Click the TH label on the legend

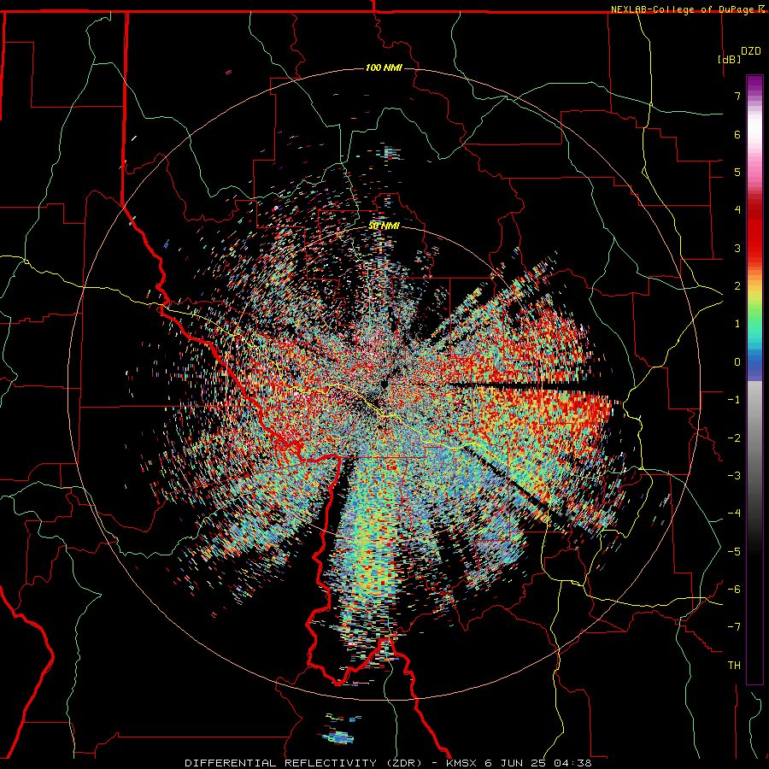pos(734,666)
